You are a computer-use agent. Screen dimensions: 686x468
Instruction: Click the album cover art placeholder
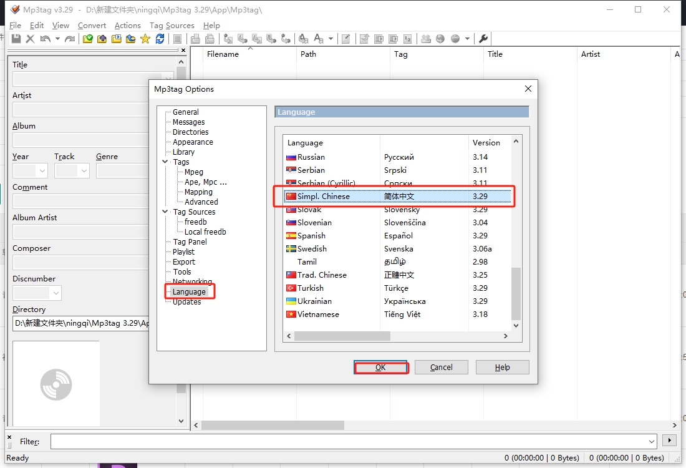coord(56,384)
